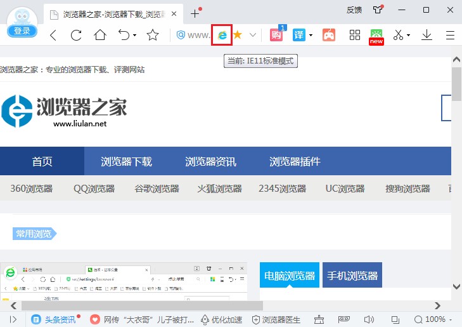Click the outline star favorites icon
This screenshot has height=327, width=462.
point(153,35)
